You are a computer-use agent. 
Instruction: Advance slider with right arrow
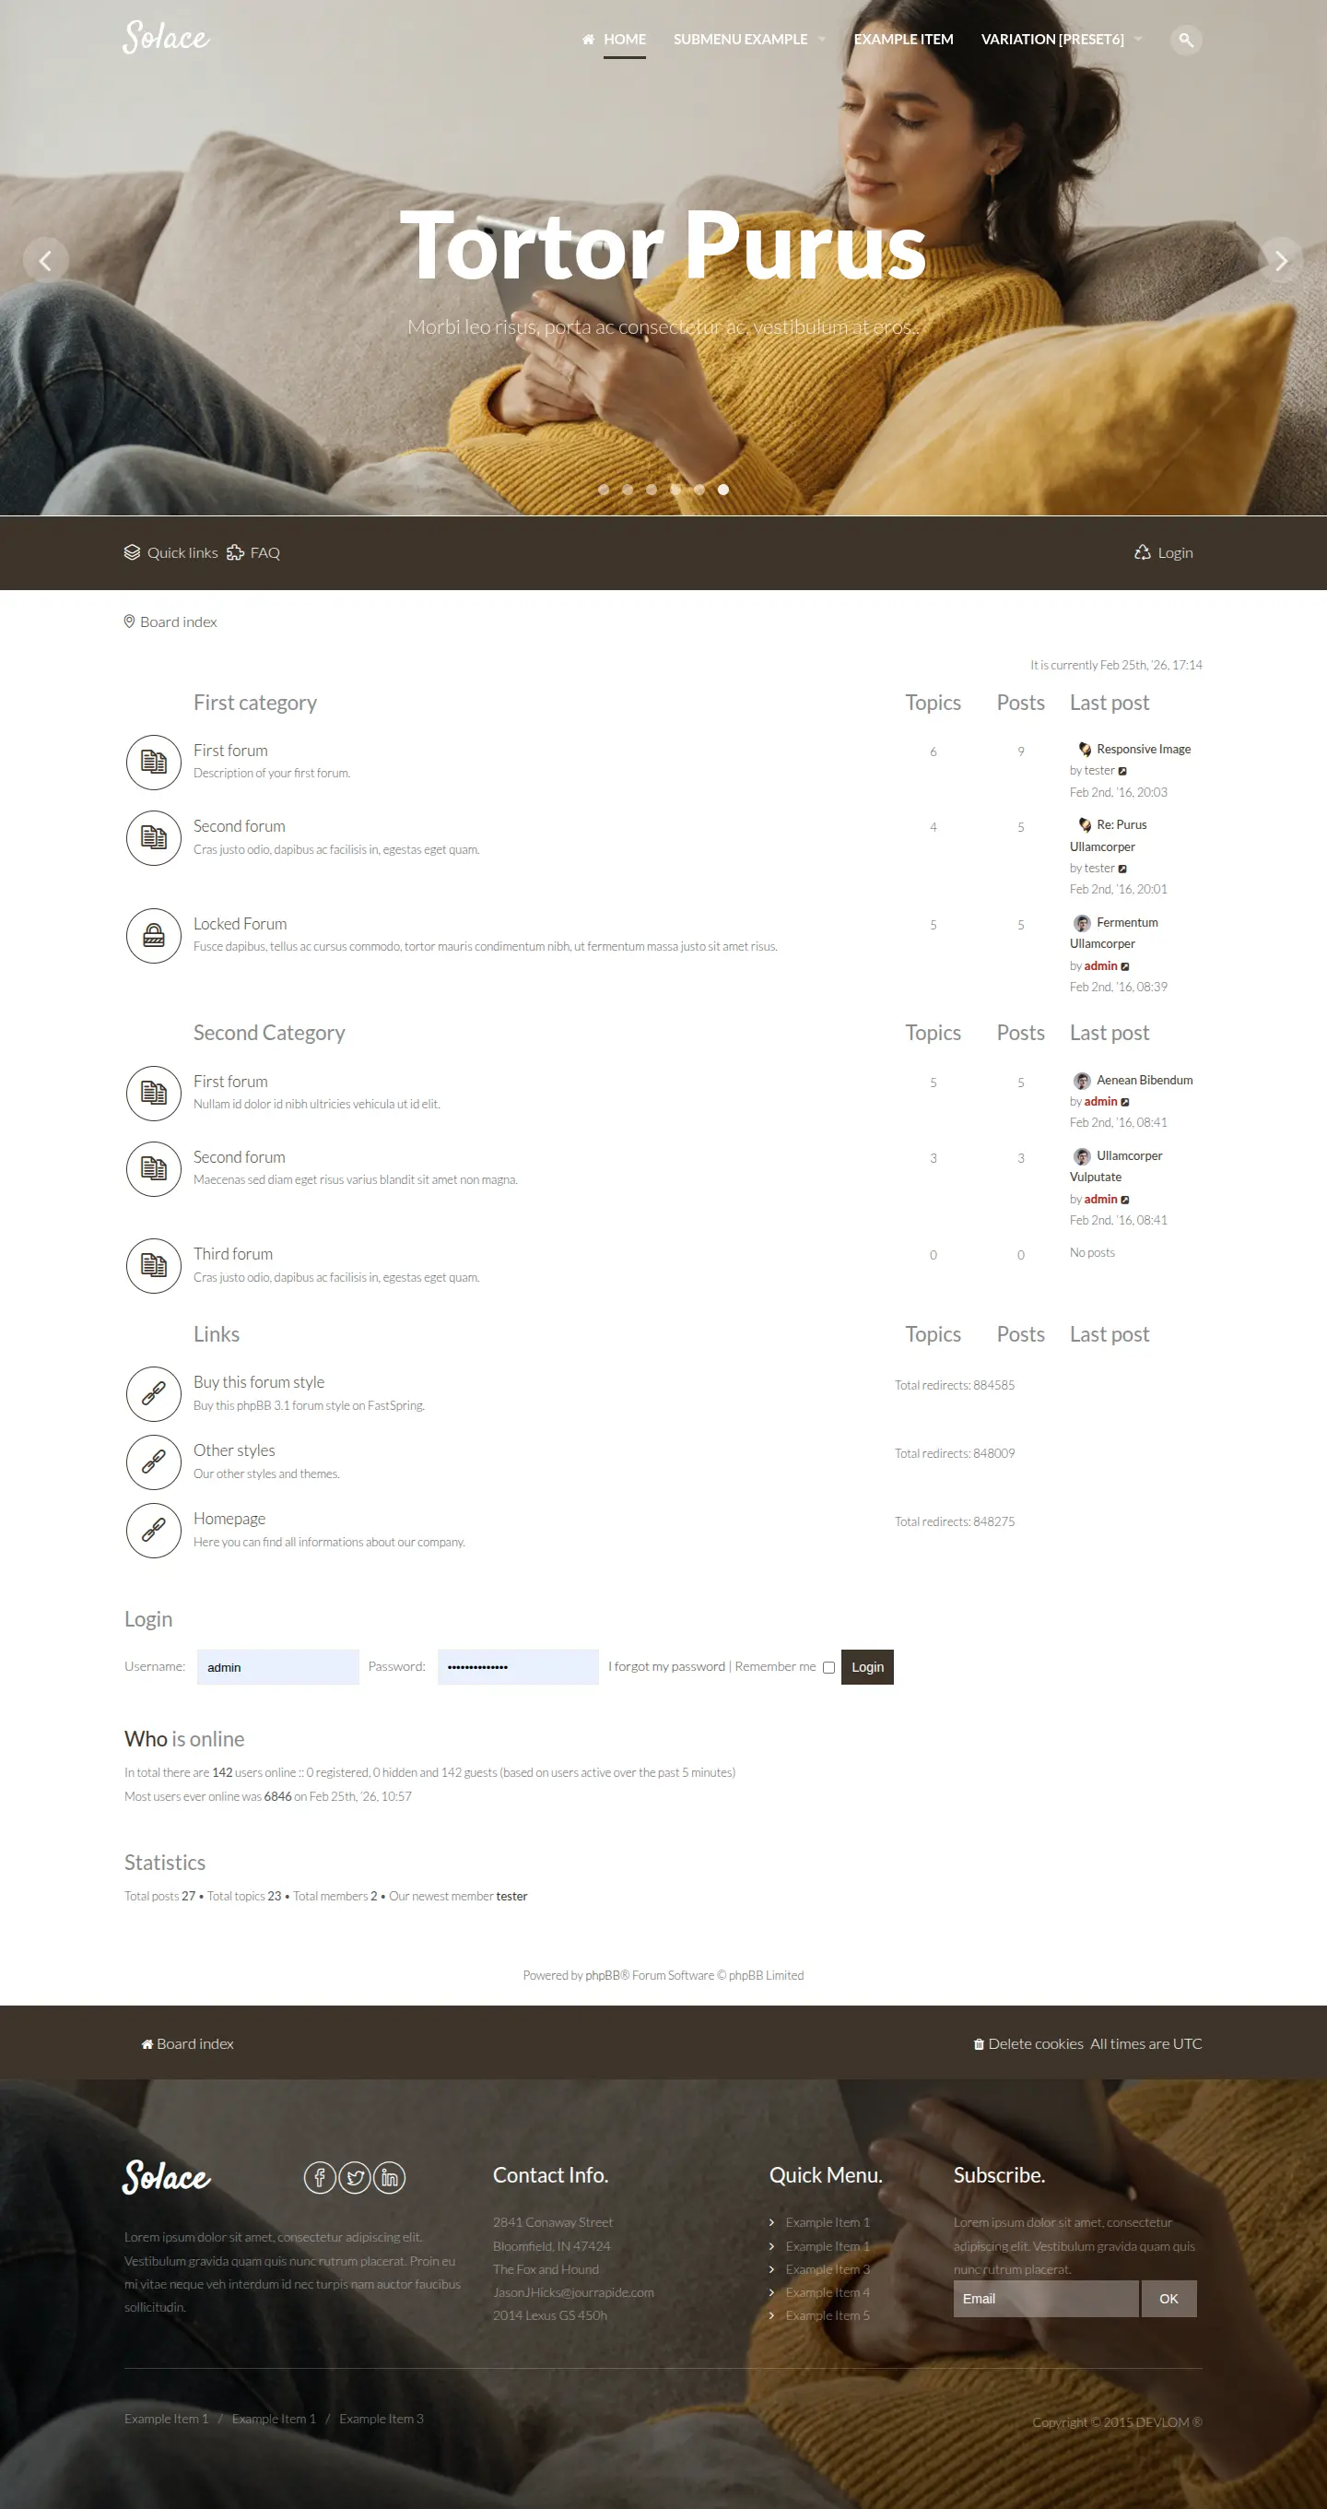point(1280,260)
